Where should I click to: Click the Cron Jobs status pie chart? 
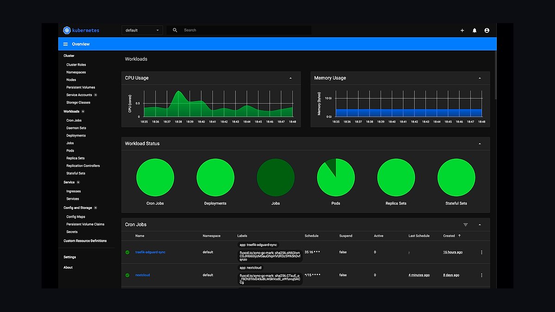(x=155, y=178)
